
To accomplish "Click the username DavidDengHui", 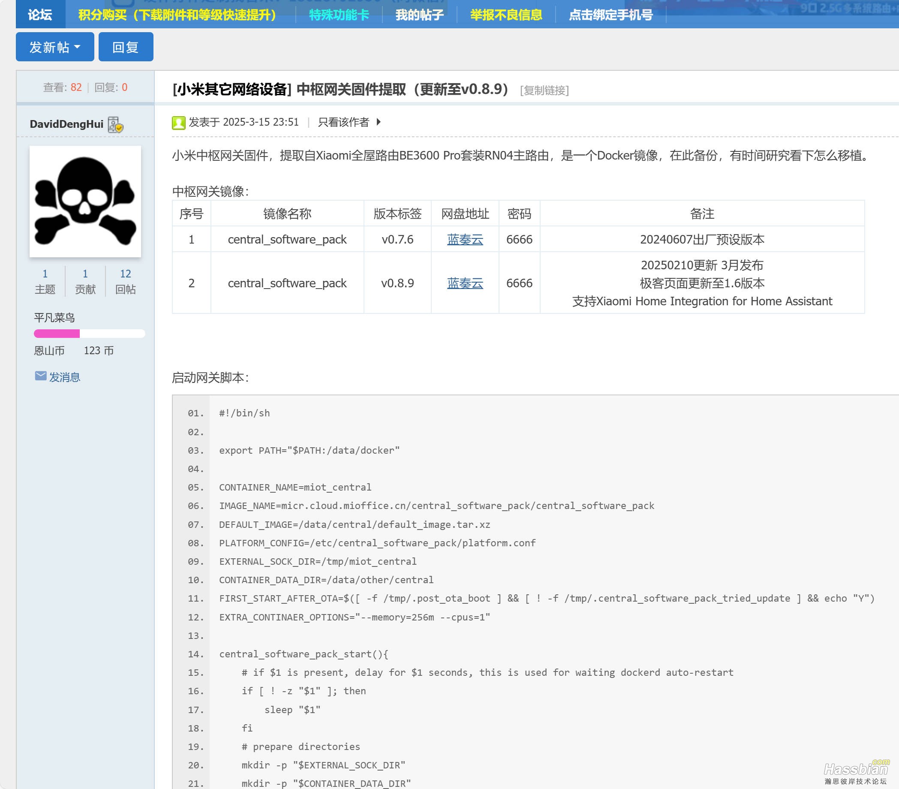I will 66,124.
